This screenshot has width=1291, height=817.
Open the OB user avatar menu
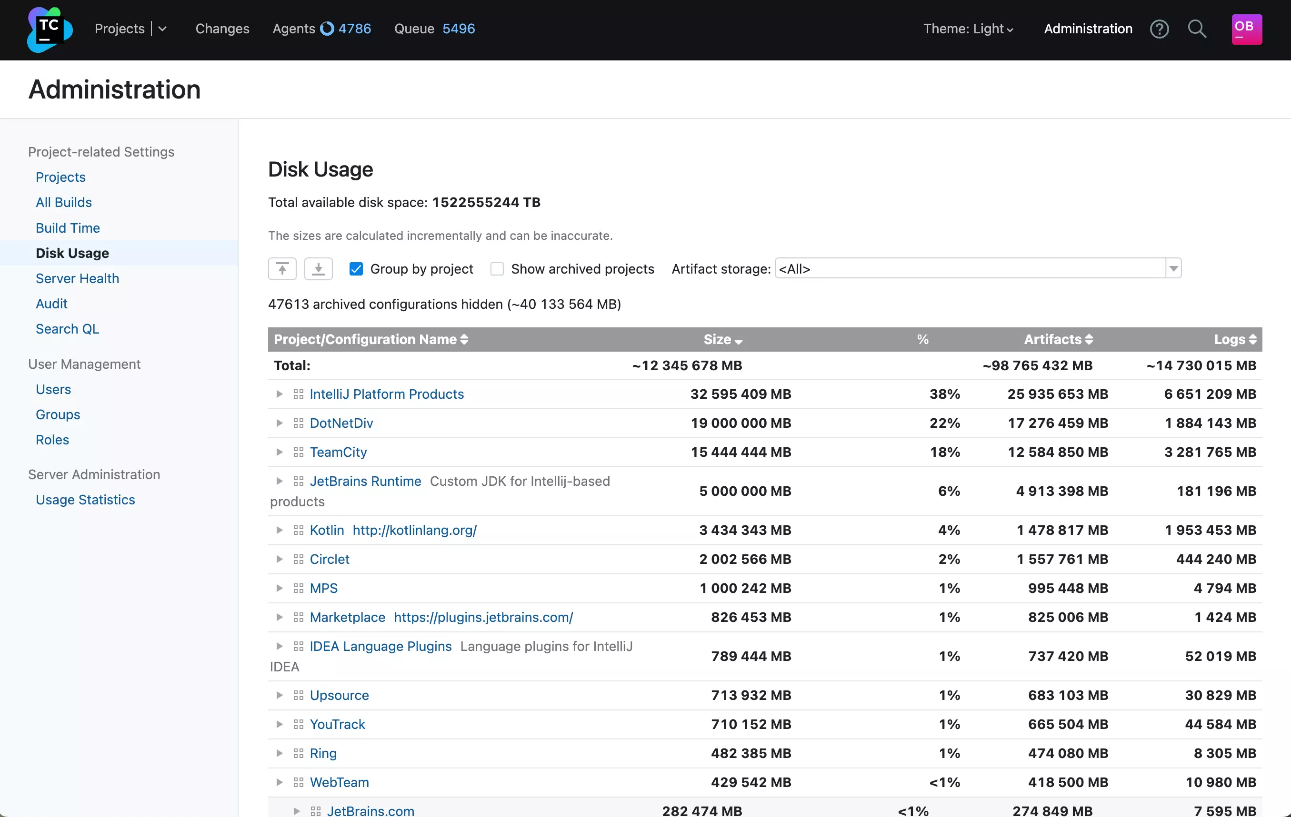pyautogui.click(x=1245, y=29)
